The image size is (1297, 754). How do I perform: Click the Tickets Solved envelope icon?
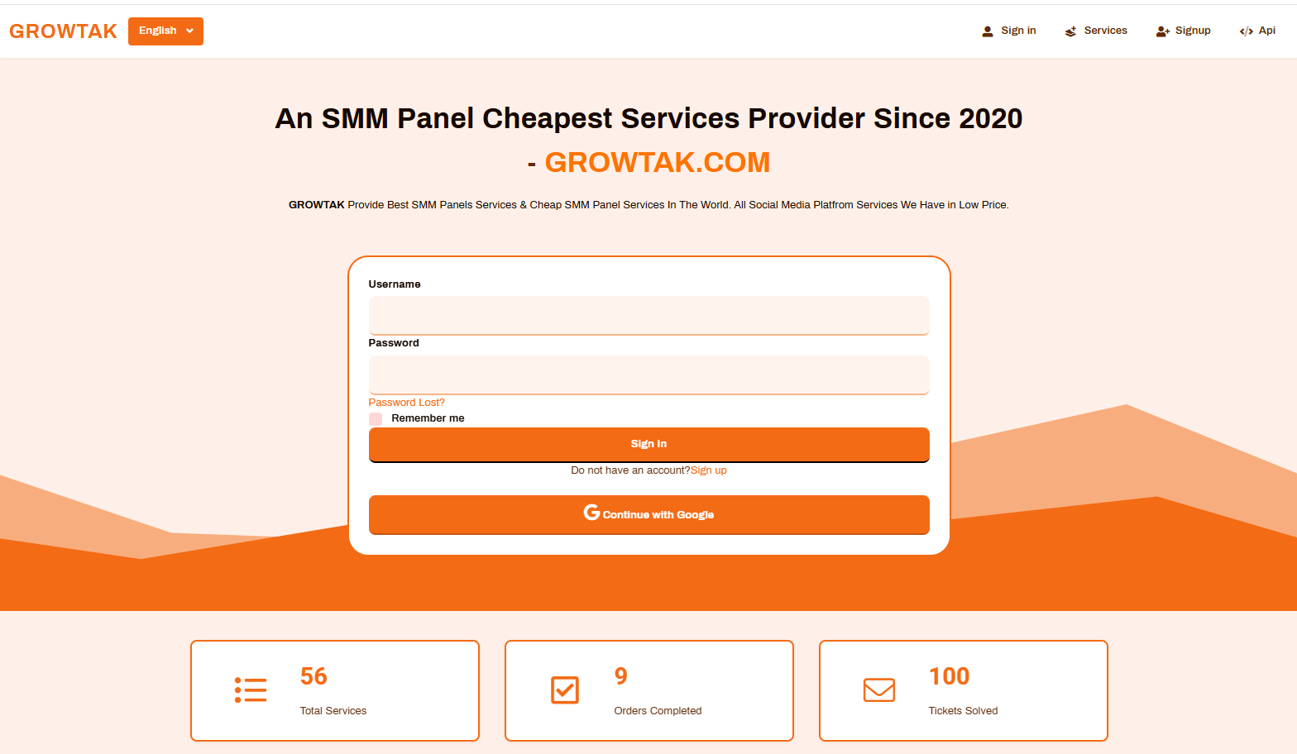pyautogui.click(x=879, y=690)
